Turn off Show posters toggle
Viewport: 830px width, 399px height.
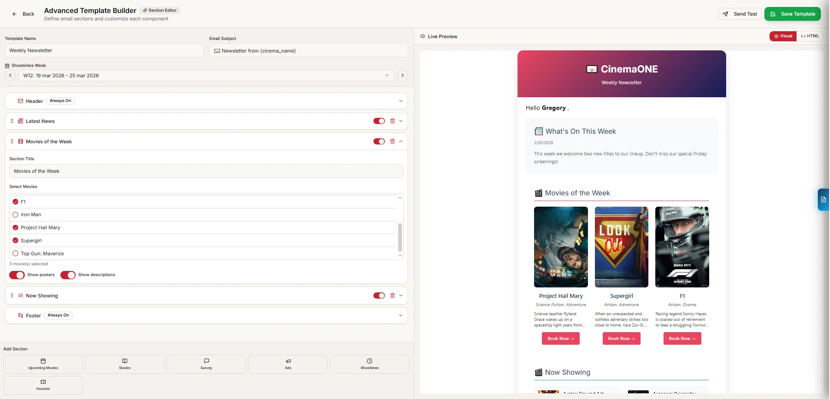17,275
